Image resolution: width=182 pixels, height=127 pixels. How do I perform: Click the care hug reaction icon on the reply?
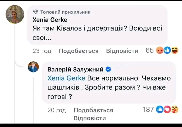pyautogui.click(x=174, y=110)
